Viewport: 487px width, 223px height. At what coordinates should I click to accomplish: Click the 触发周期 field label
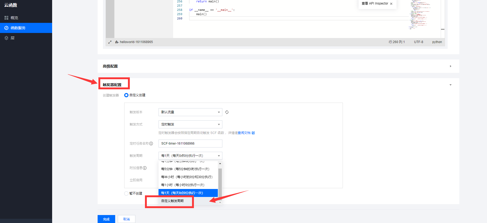pos(136,156)
